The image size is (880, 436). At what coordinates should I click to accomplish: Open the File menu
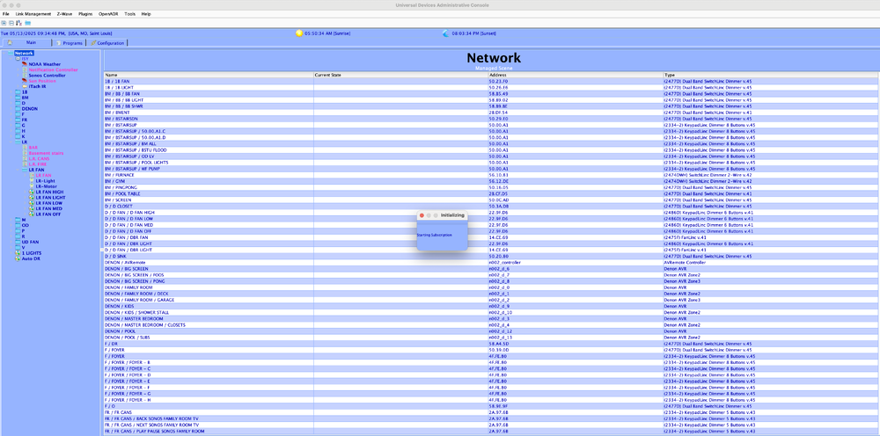coord(5,13)
